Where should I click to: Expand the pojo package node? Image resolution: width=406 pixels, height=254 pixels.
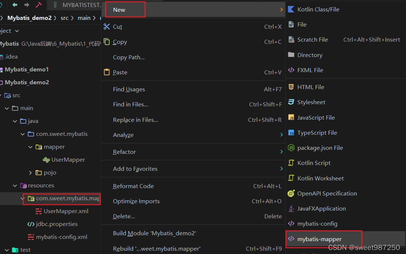click(x=30, y=173)
